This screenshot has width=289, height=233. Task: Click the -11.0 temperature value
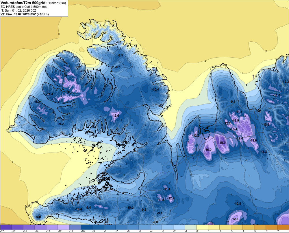[277, 96]
